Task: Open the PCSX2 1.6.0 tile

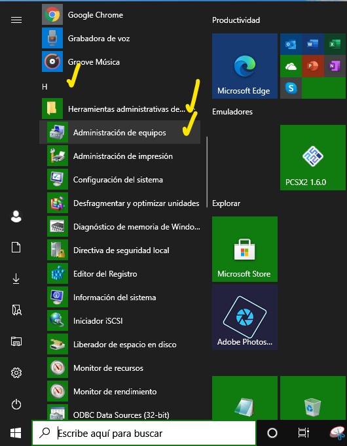Action: click(x=313, y=158)
